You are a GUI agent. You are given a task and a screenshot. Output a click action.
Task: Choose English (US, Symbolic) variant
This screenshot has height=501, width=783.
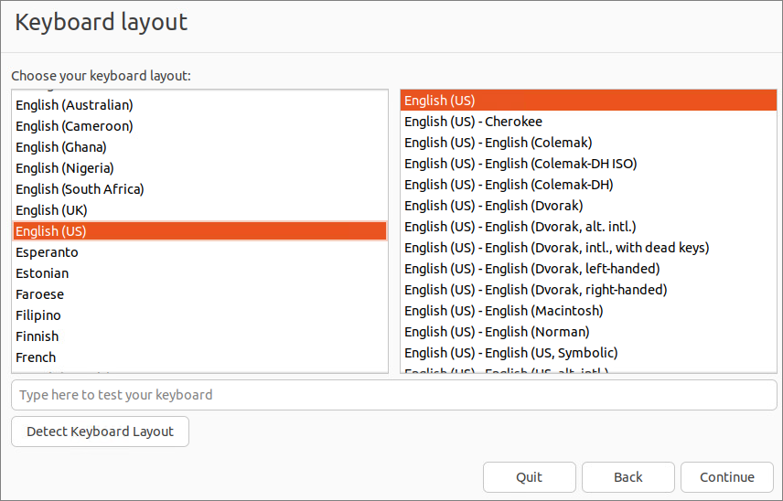pos(510,353)
